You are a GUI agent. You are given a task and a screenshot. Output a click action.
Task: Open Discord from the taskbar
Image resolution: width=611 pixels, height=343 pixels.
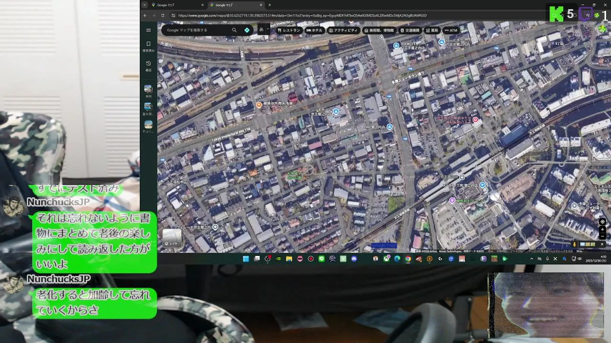click(354, 259)
